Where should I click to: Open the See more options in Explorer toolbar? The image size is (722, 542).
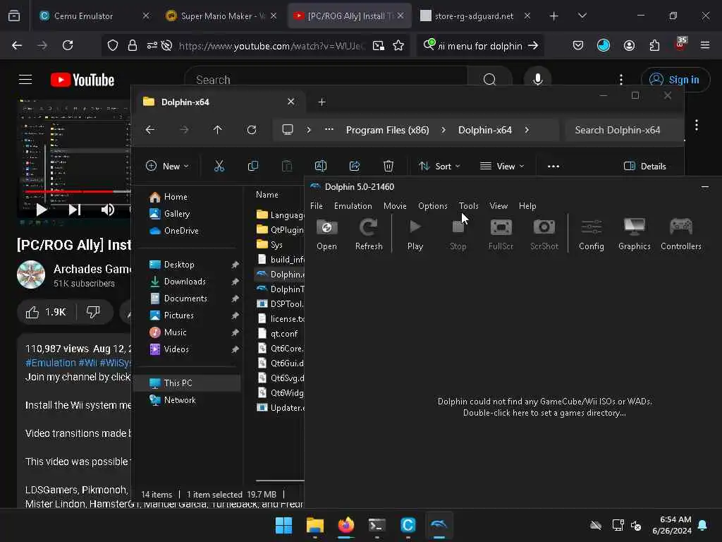click(x=553, y=166)
